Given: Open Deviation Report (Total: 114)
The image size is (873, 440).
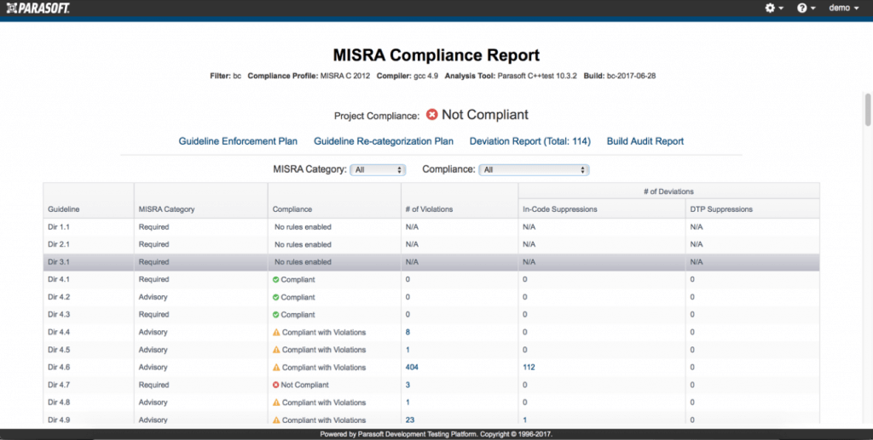Looking at the screenshot, I should coord(529,141).
